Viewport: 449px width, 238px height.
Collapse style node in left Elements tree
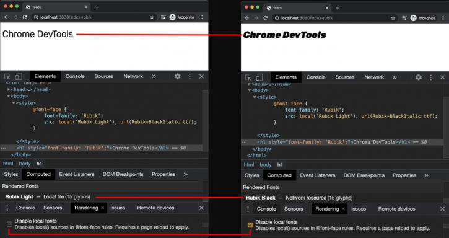click(x=14, y=103)
